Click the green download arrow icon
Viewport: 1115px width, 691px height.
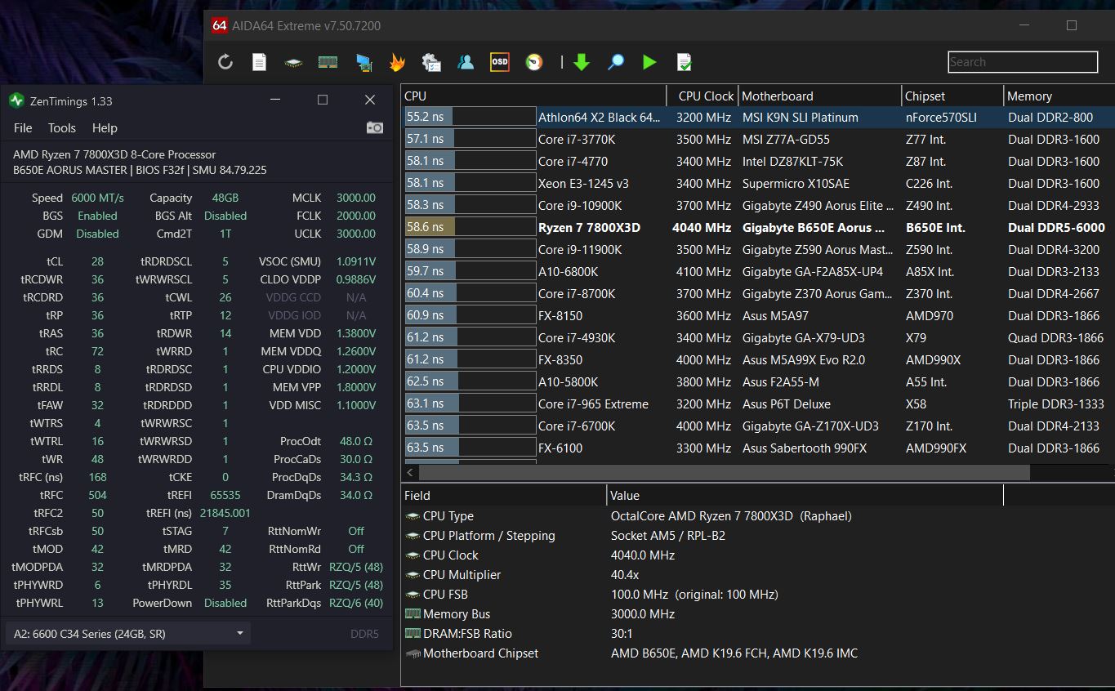coord(582,62)
